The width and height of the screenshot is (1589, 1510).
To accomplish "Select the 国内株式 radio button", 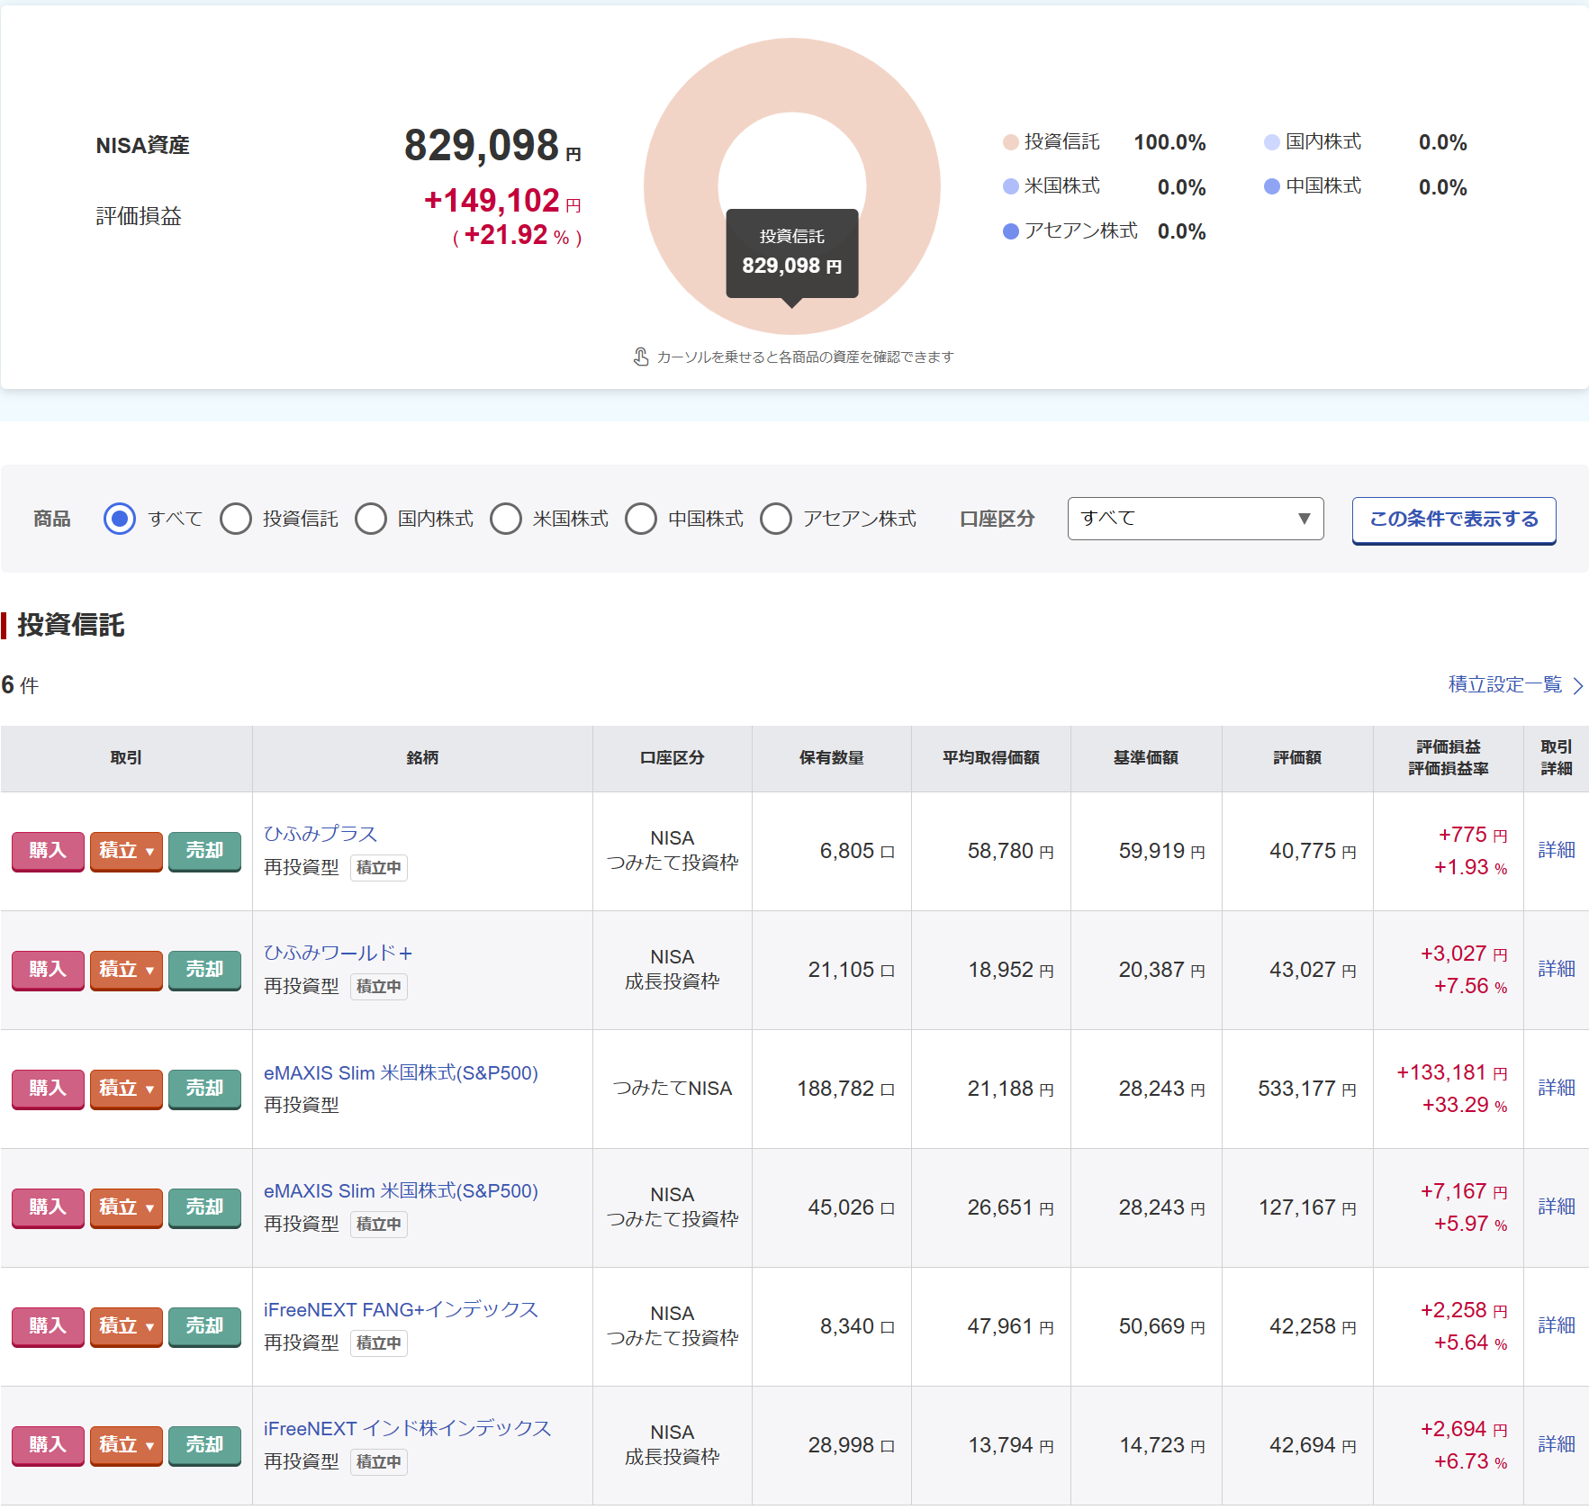I will pos(371,519).
